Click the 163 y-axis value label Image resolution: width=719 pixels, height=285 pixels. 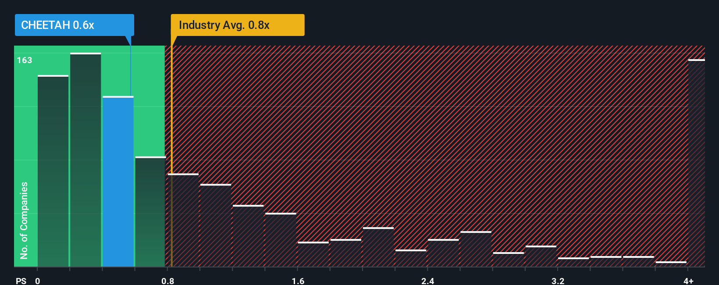click(x=25, y=60)
